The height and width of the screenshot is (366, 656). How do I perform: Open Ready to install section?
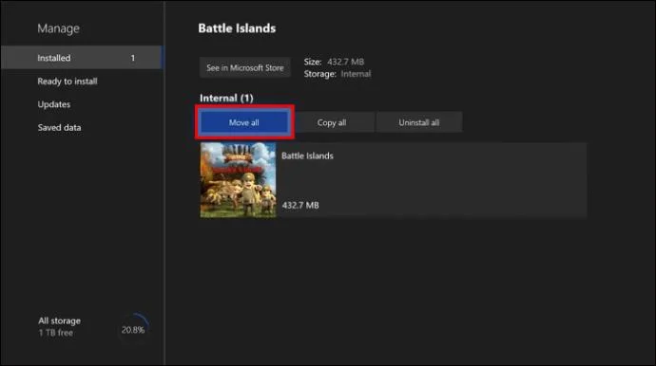click(x=68, y=81)
